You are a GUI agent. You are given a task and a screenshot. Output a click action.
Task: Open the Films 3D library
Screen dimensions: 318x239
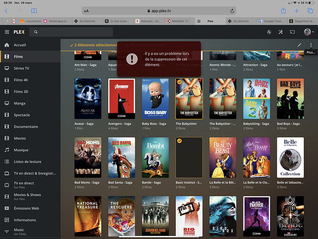30,92
